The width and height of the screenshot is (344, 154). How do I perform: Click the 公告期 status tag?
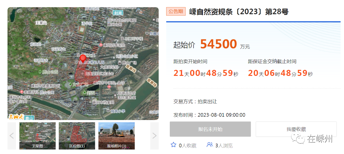176,12
